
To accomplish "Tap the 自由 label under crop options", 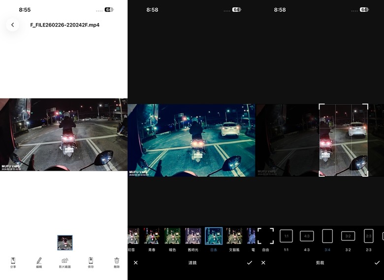I will pos(266,250).
